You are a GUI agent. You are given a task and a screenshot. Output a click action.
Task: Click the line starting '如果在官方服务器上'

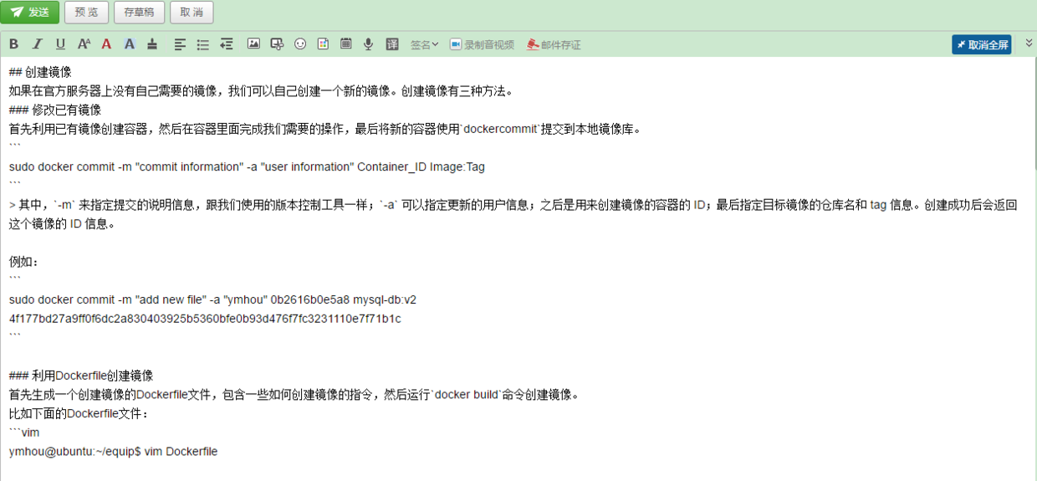[x=260, y=90]
